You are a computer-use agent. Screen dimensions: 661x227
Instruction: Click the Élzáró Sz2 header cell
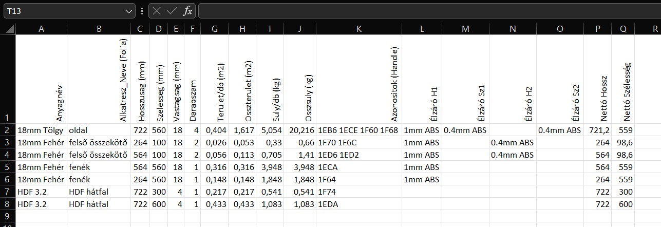(x=560, y=79)
